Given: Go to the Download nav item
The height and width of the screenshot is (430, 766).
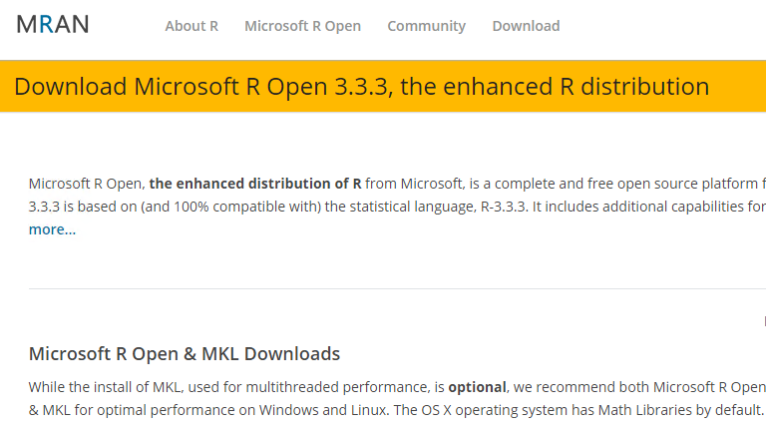Looking at the screenshot, I should click(526, 26).
